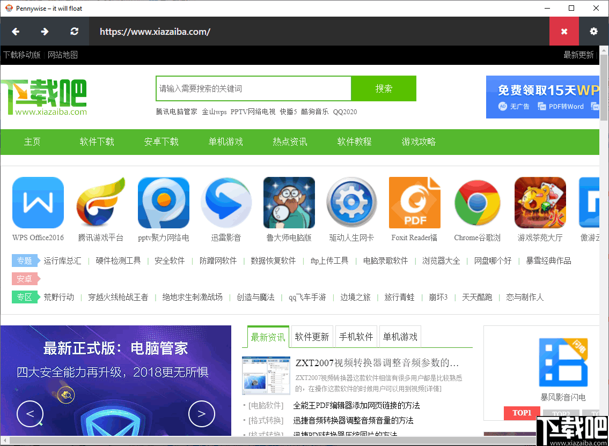The height and width of the screenshot is (446, 609).
Task: Switch to the 软件更新 tab
Action: point(312,337)
